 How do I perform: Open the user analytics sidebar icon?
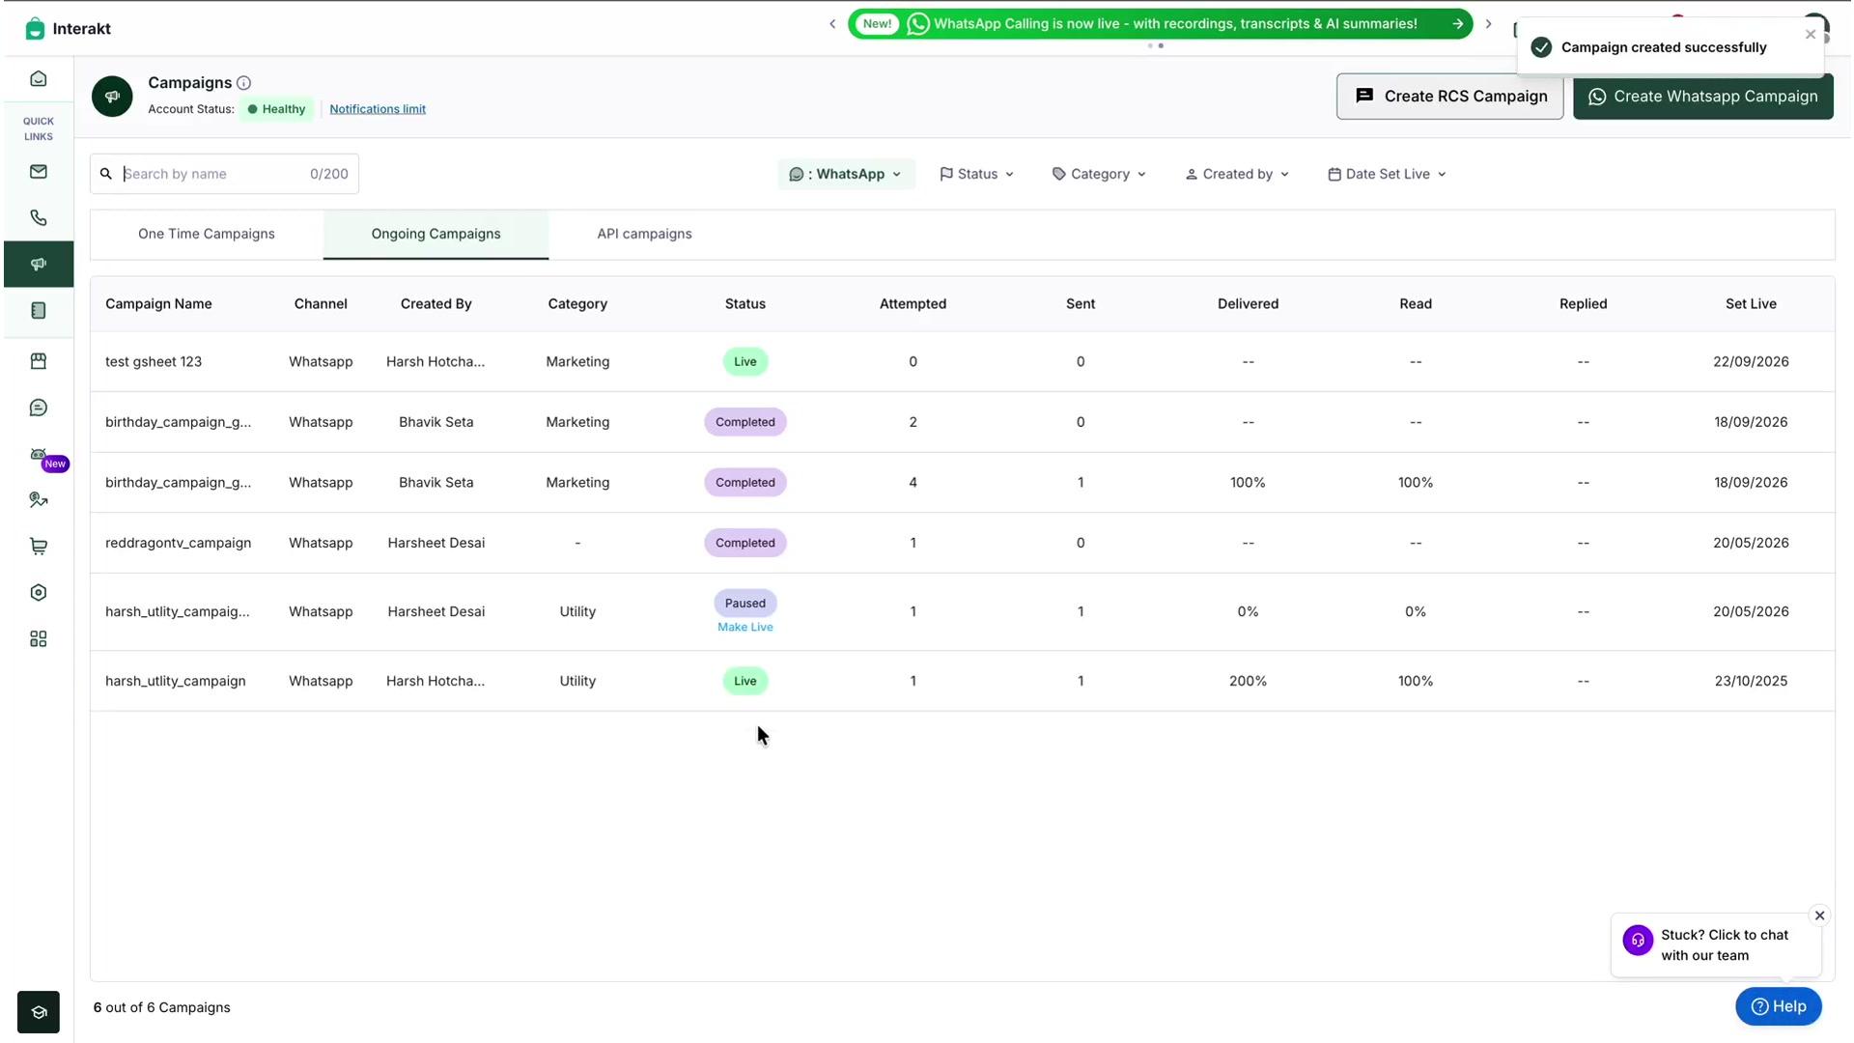(x=39, y=500)
